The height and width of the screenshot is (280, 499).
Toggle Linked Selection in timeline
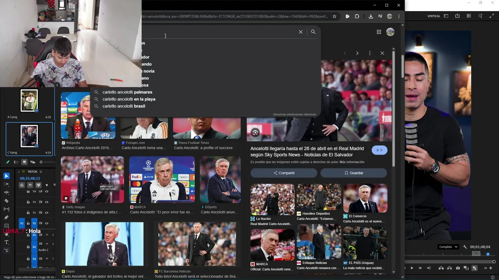coord(38,185)
